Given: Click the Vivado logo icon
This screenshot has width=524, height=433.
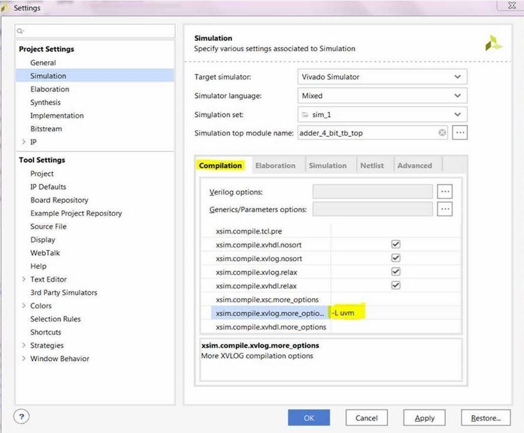Looking at the screenshot, I should click(x=493, y=43).
